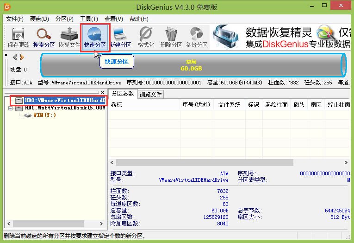Image resolution: width=354 pixels, height=243 pixels.
Task: Select HD0:VMwareVirtualIDEHardDrive in the disk tree
Action: (x=64, y=100)
